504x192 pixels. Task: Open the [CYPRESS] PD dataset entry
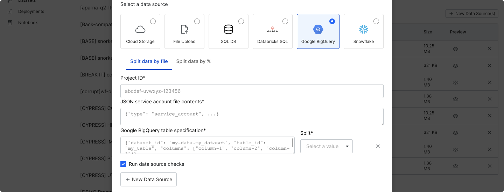pos(96,158)
